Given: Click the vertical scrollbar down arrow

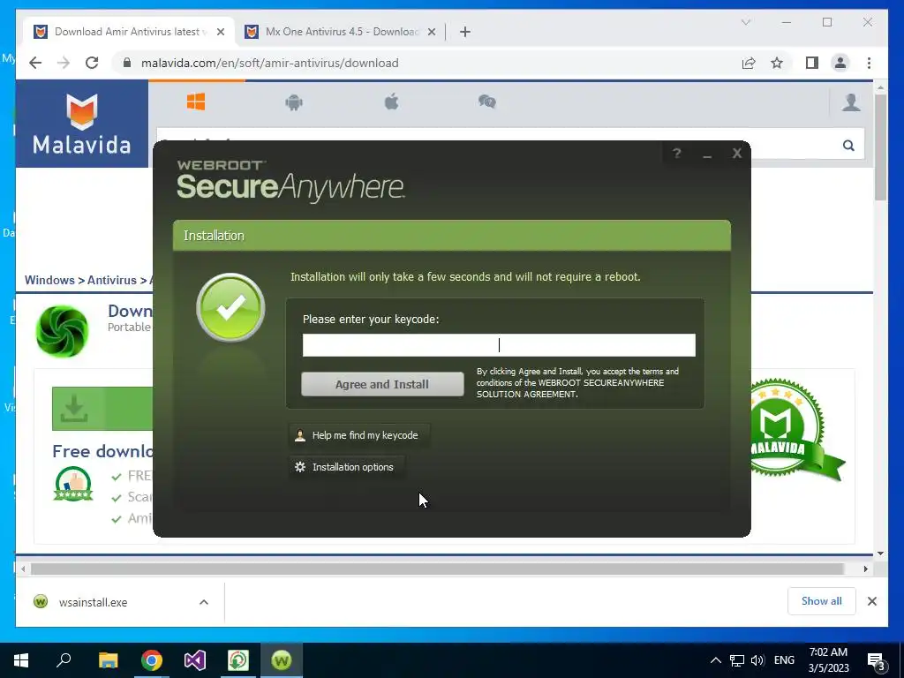Looking at the screenshot, I should (880, 554).
